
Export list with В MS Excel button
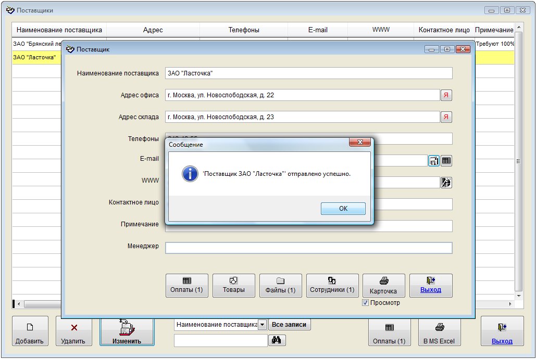point(439,331)
